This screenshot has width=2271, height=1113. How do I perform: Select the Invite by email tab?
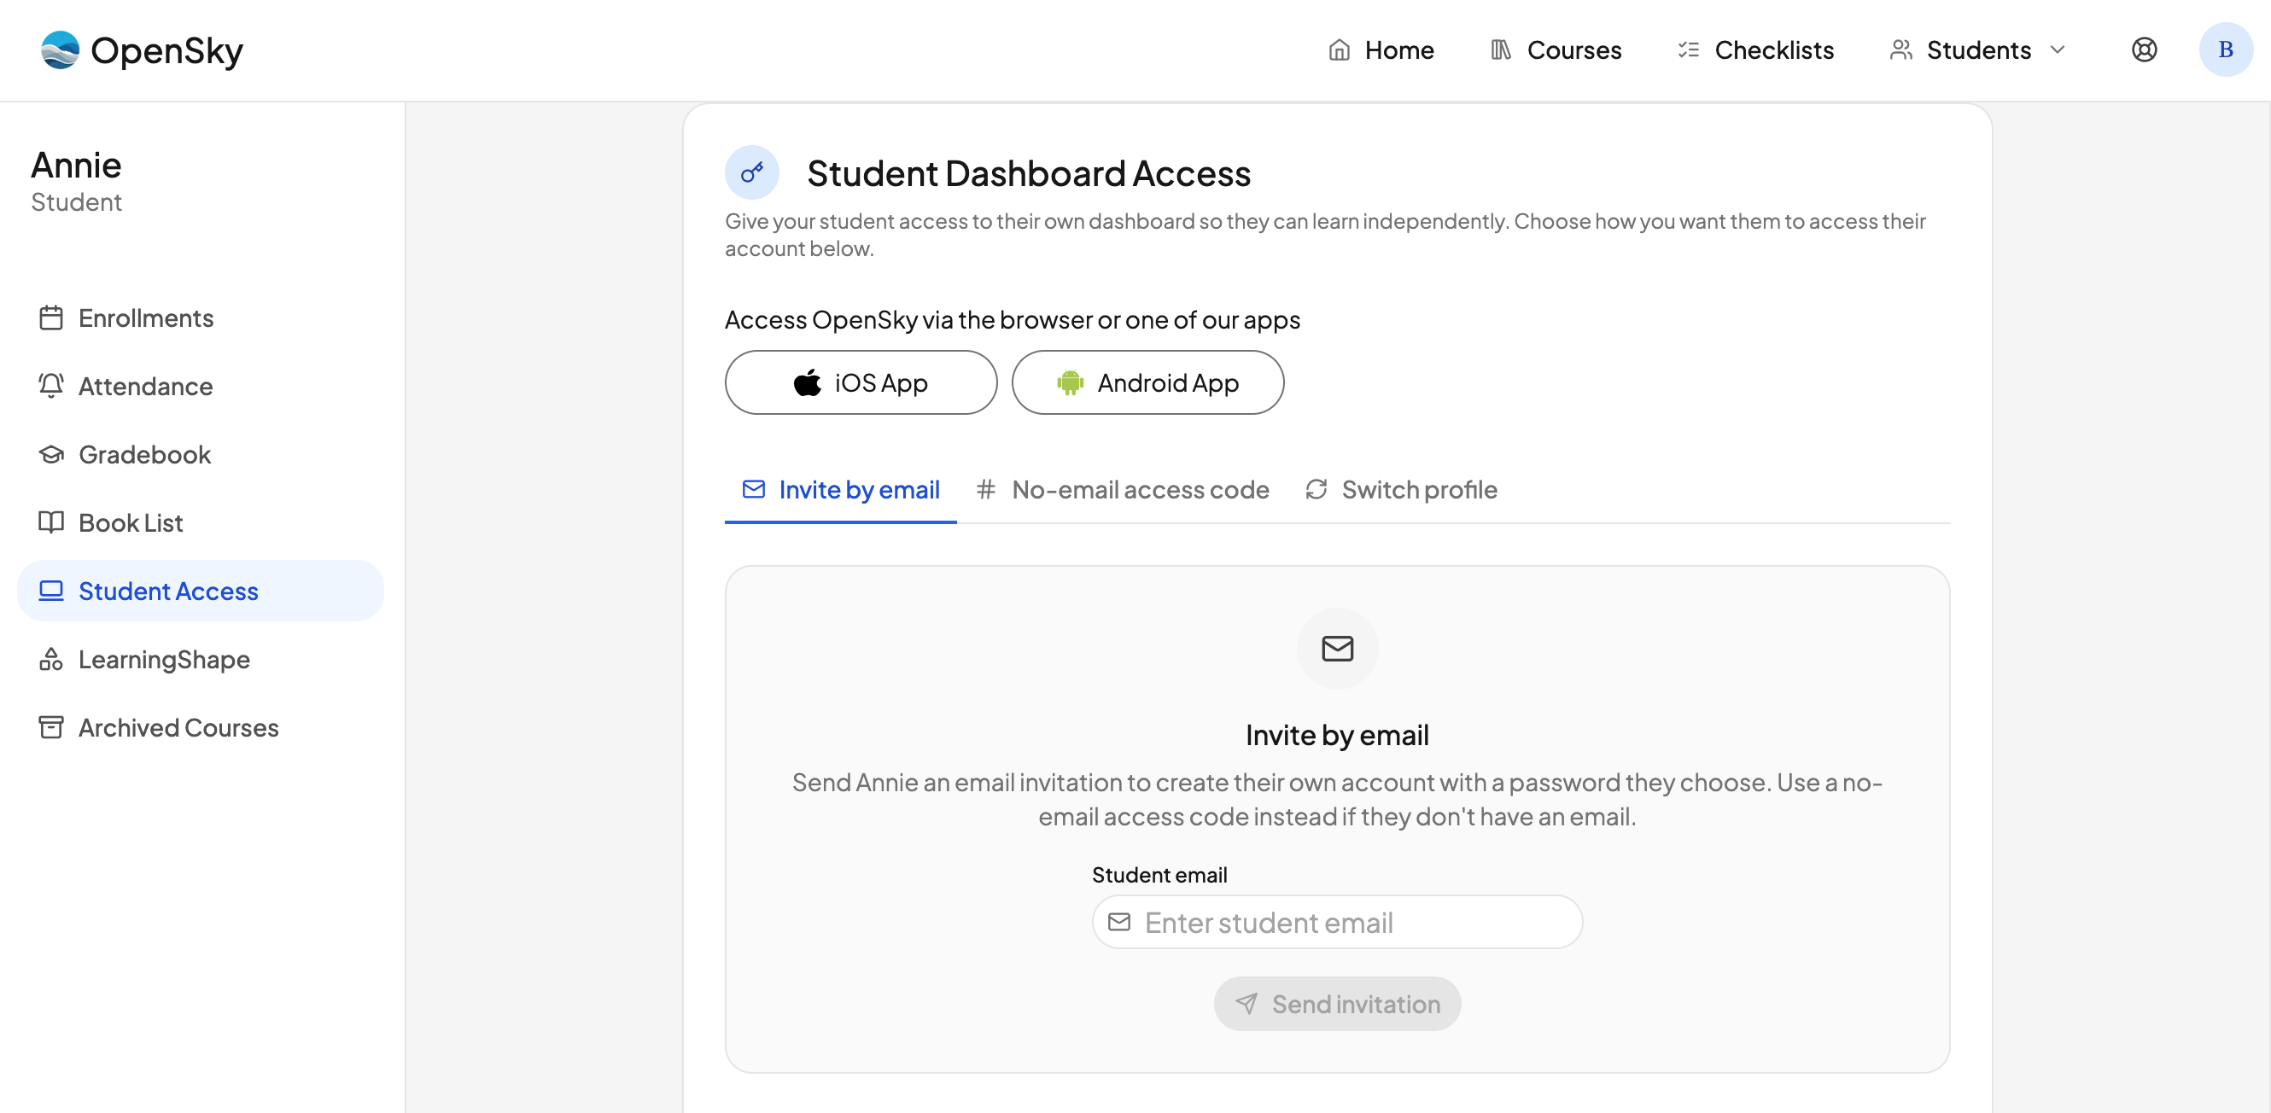click(x=840, y=489)
